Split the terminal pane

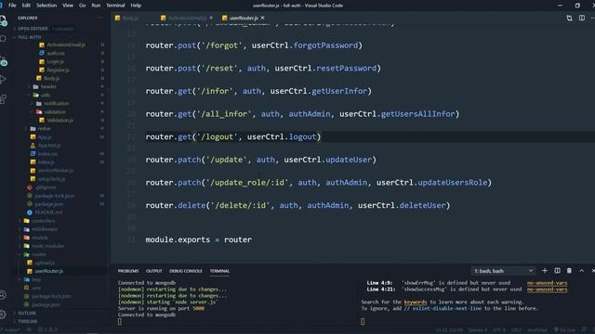tap(557, 270)
